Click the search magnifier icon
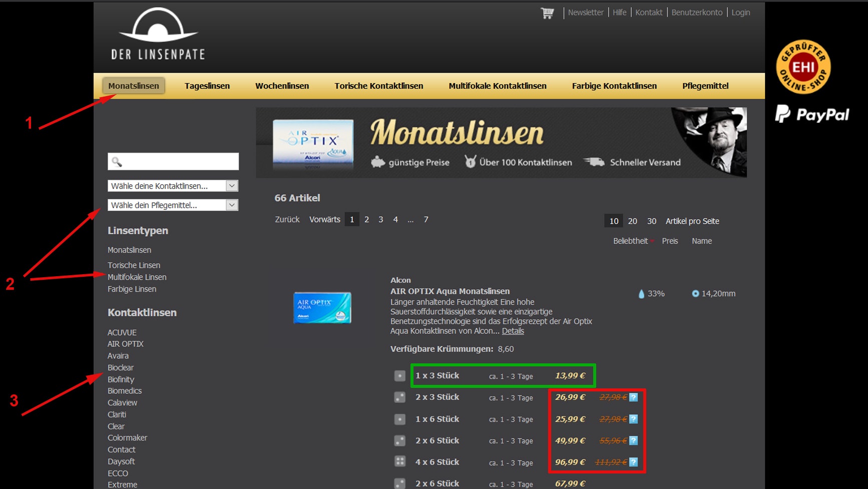Screen dimensions: 868x489 click(117, 162)
